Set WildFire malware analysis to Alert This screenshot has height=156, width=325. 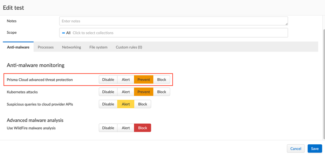click(126, 128)
